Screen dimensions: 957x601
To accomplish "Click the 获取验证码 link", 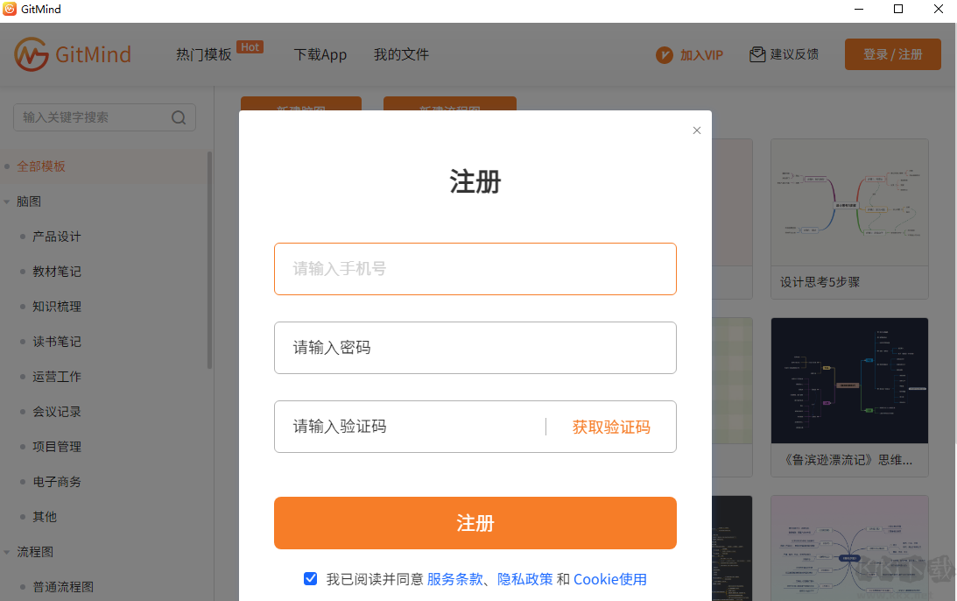I will tap(610, 427).
